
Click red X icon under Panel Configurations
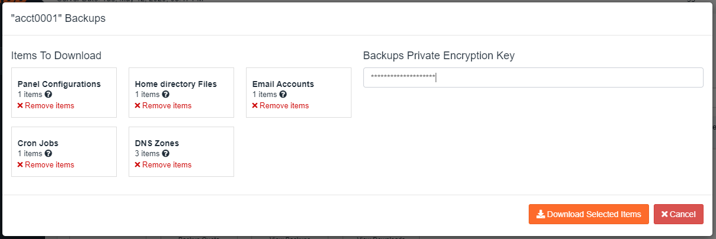pos(20,106)
